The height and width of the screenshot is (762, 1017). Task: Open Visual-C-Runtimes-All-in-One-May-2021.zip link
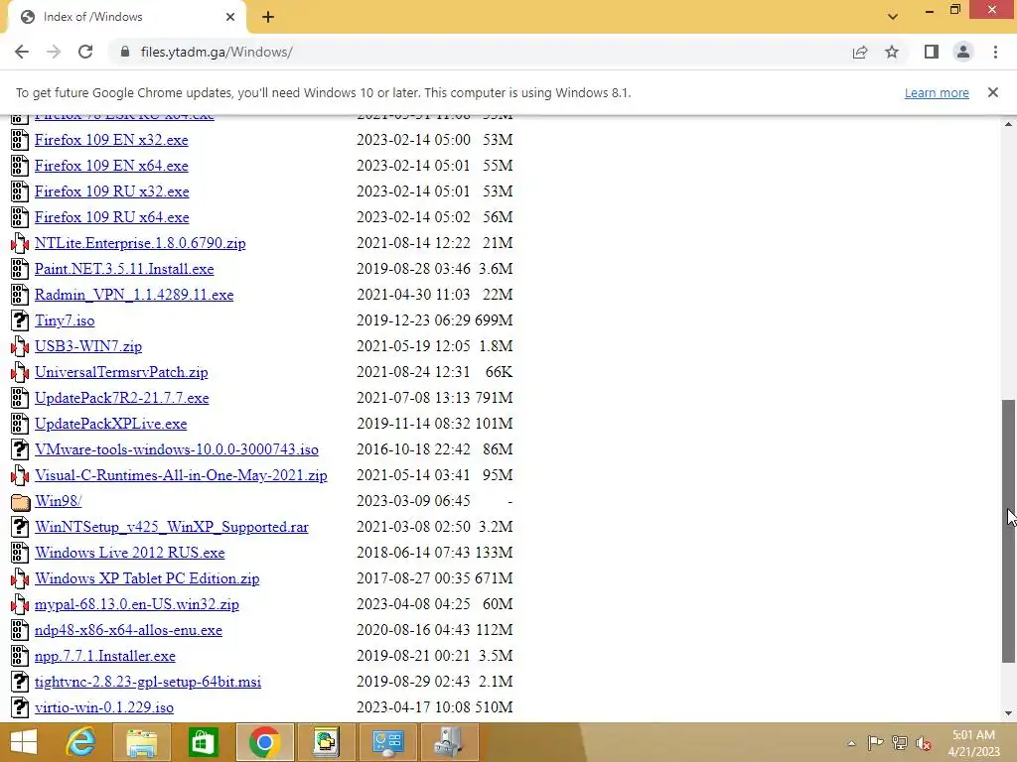click(x=181, y=475)
